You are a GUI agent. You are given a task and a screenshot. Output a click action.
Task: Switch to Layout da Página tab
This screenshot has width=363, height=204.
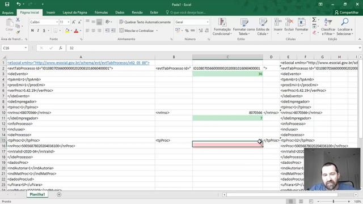click(75, 12)
